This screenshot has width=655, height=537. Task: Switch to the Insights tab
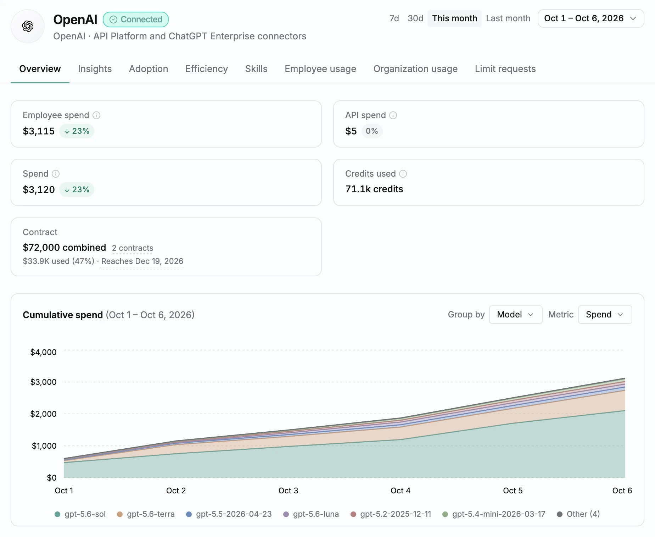click(x=95, y=69)
